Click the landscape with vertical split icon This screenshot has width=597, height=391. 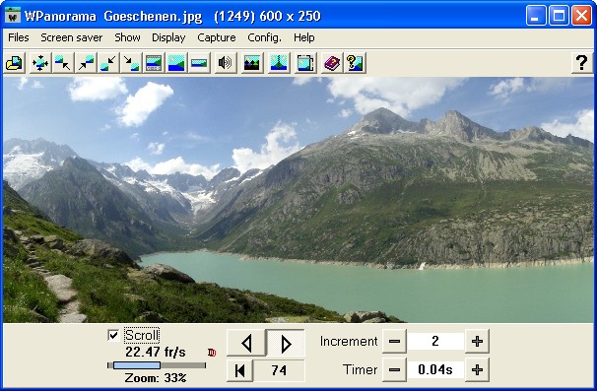click(x=279, y=63)
